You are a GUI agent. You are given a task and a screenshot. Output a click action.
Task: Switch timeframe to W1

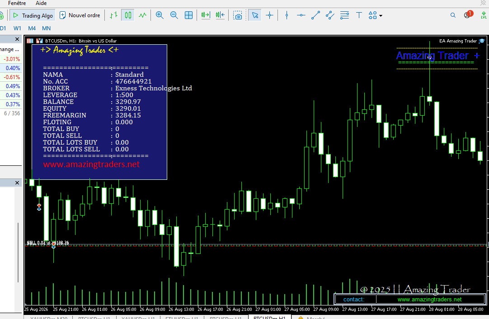tap(18, 28)
